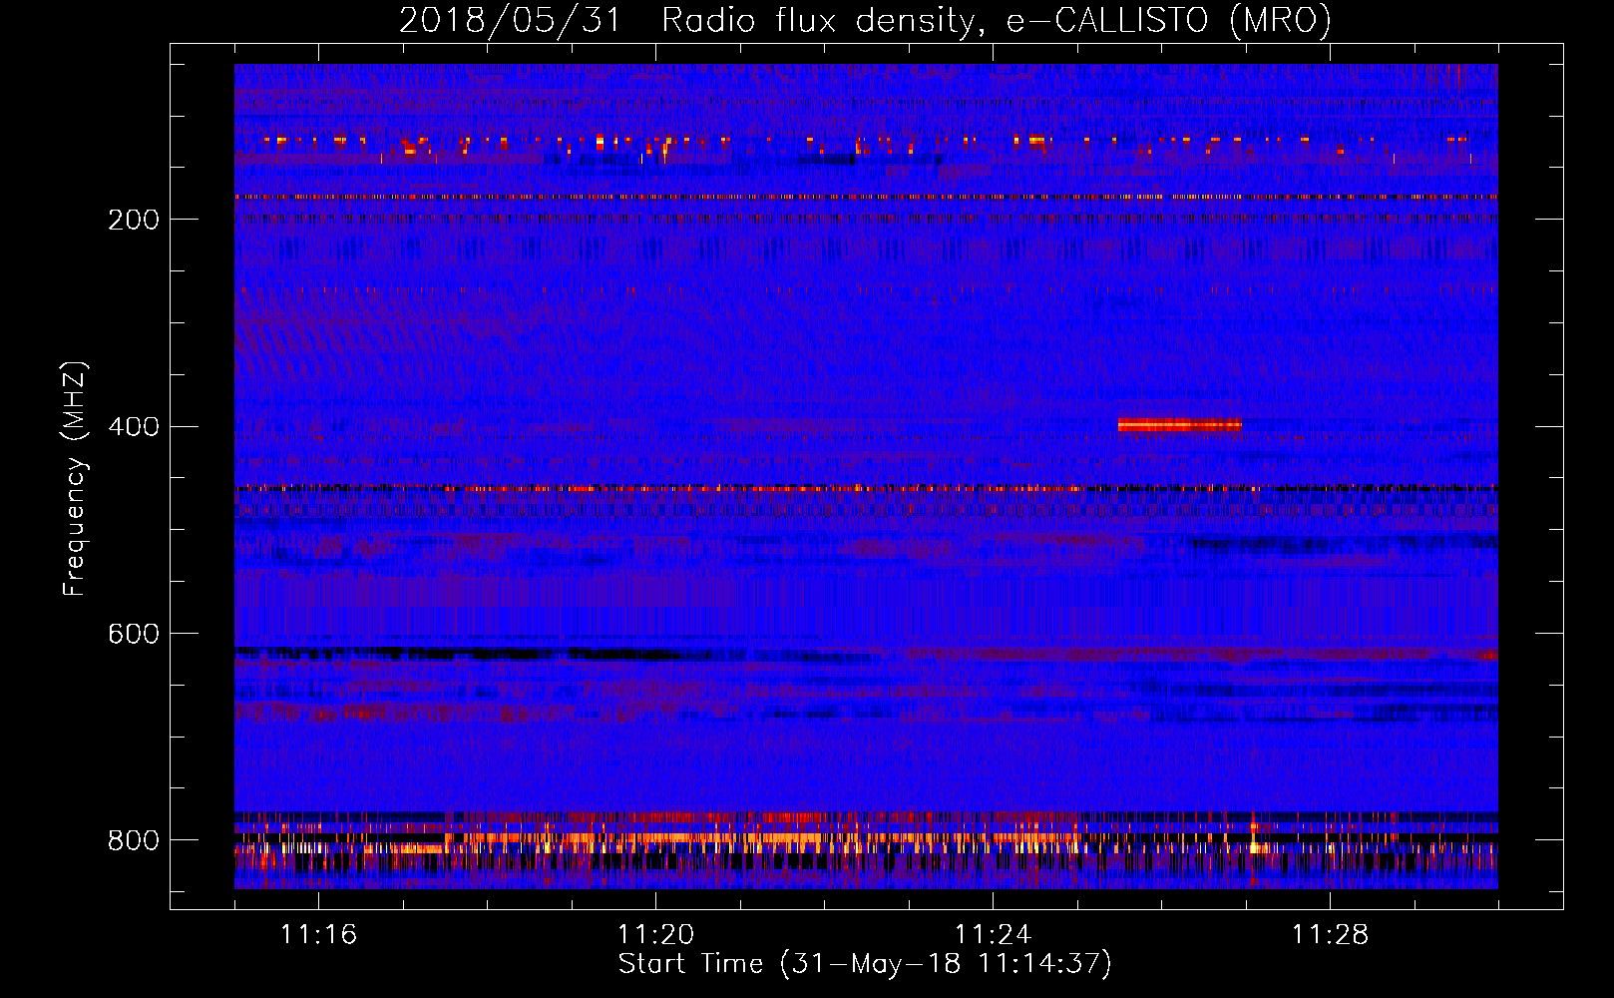Click the 'Frequency (MHZ)' axis label

[75, 479]
